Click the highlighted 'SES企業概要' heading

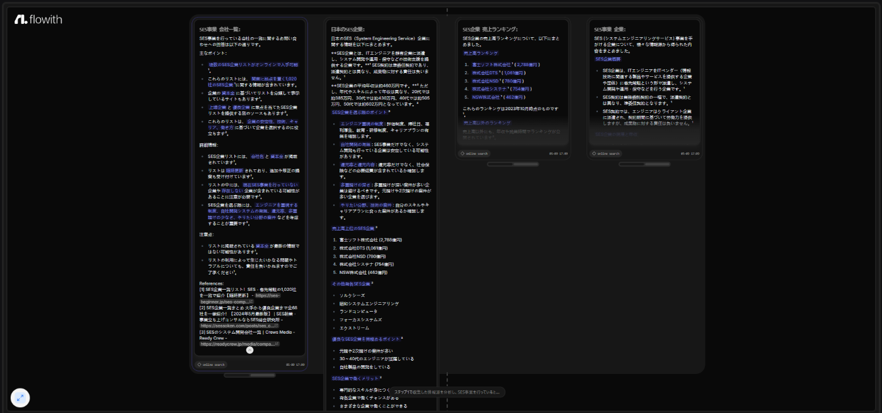click(x=608, y=59)
